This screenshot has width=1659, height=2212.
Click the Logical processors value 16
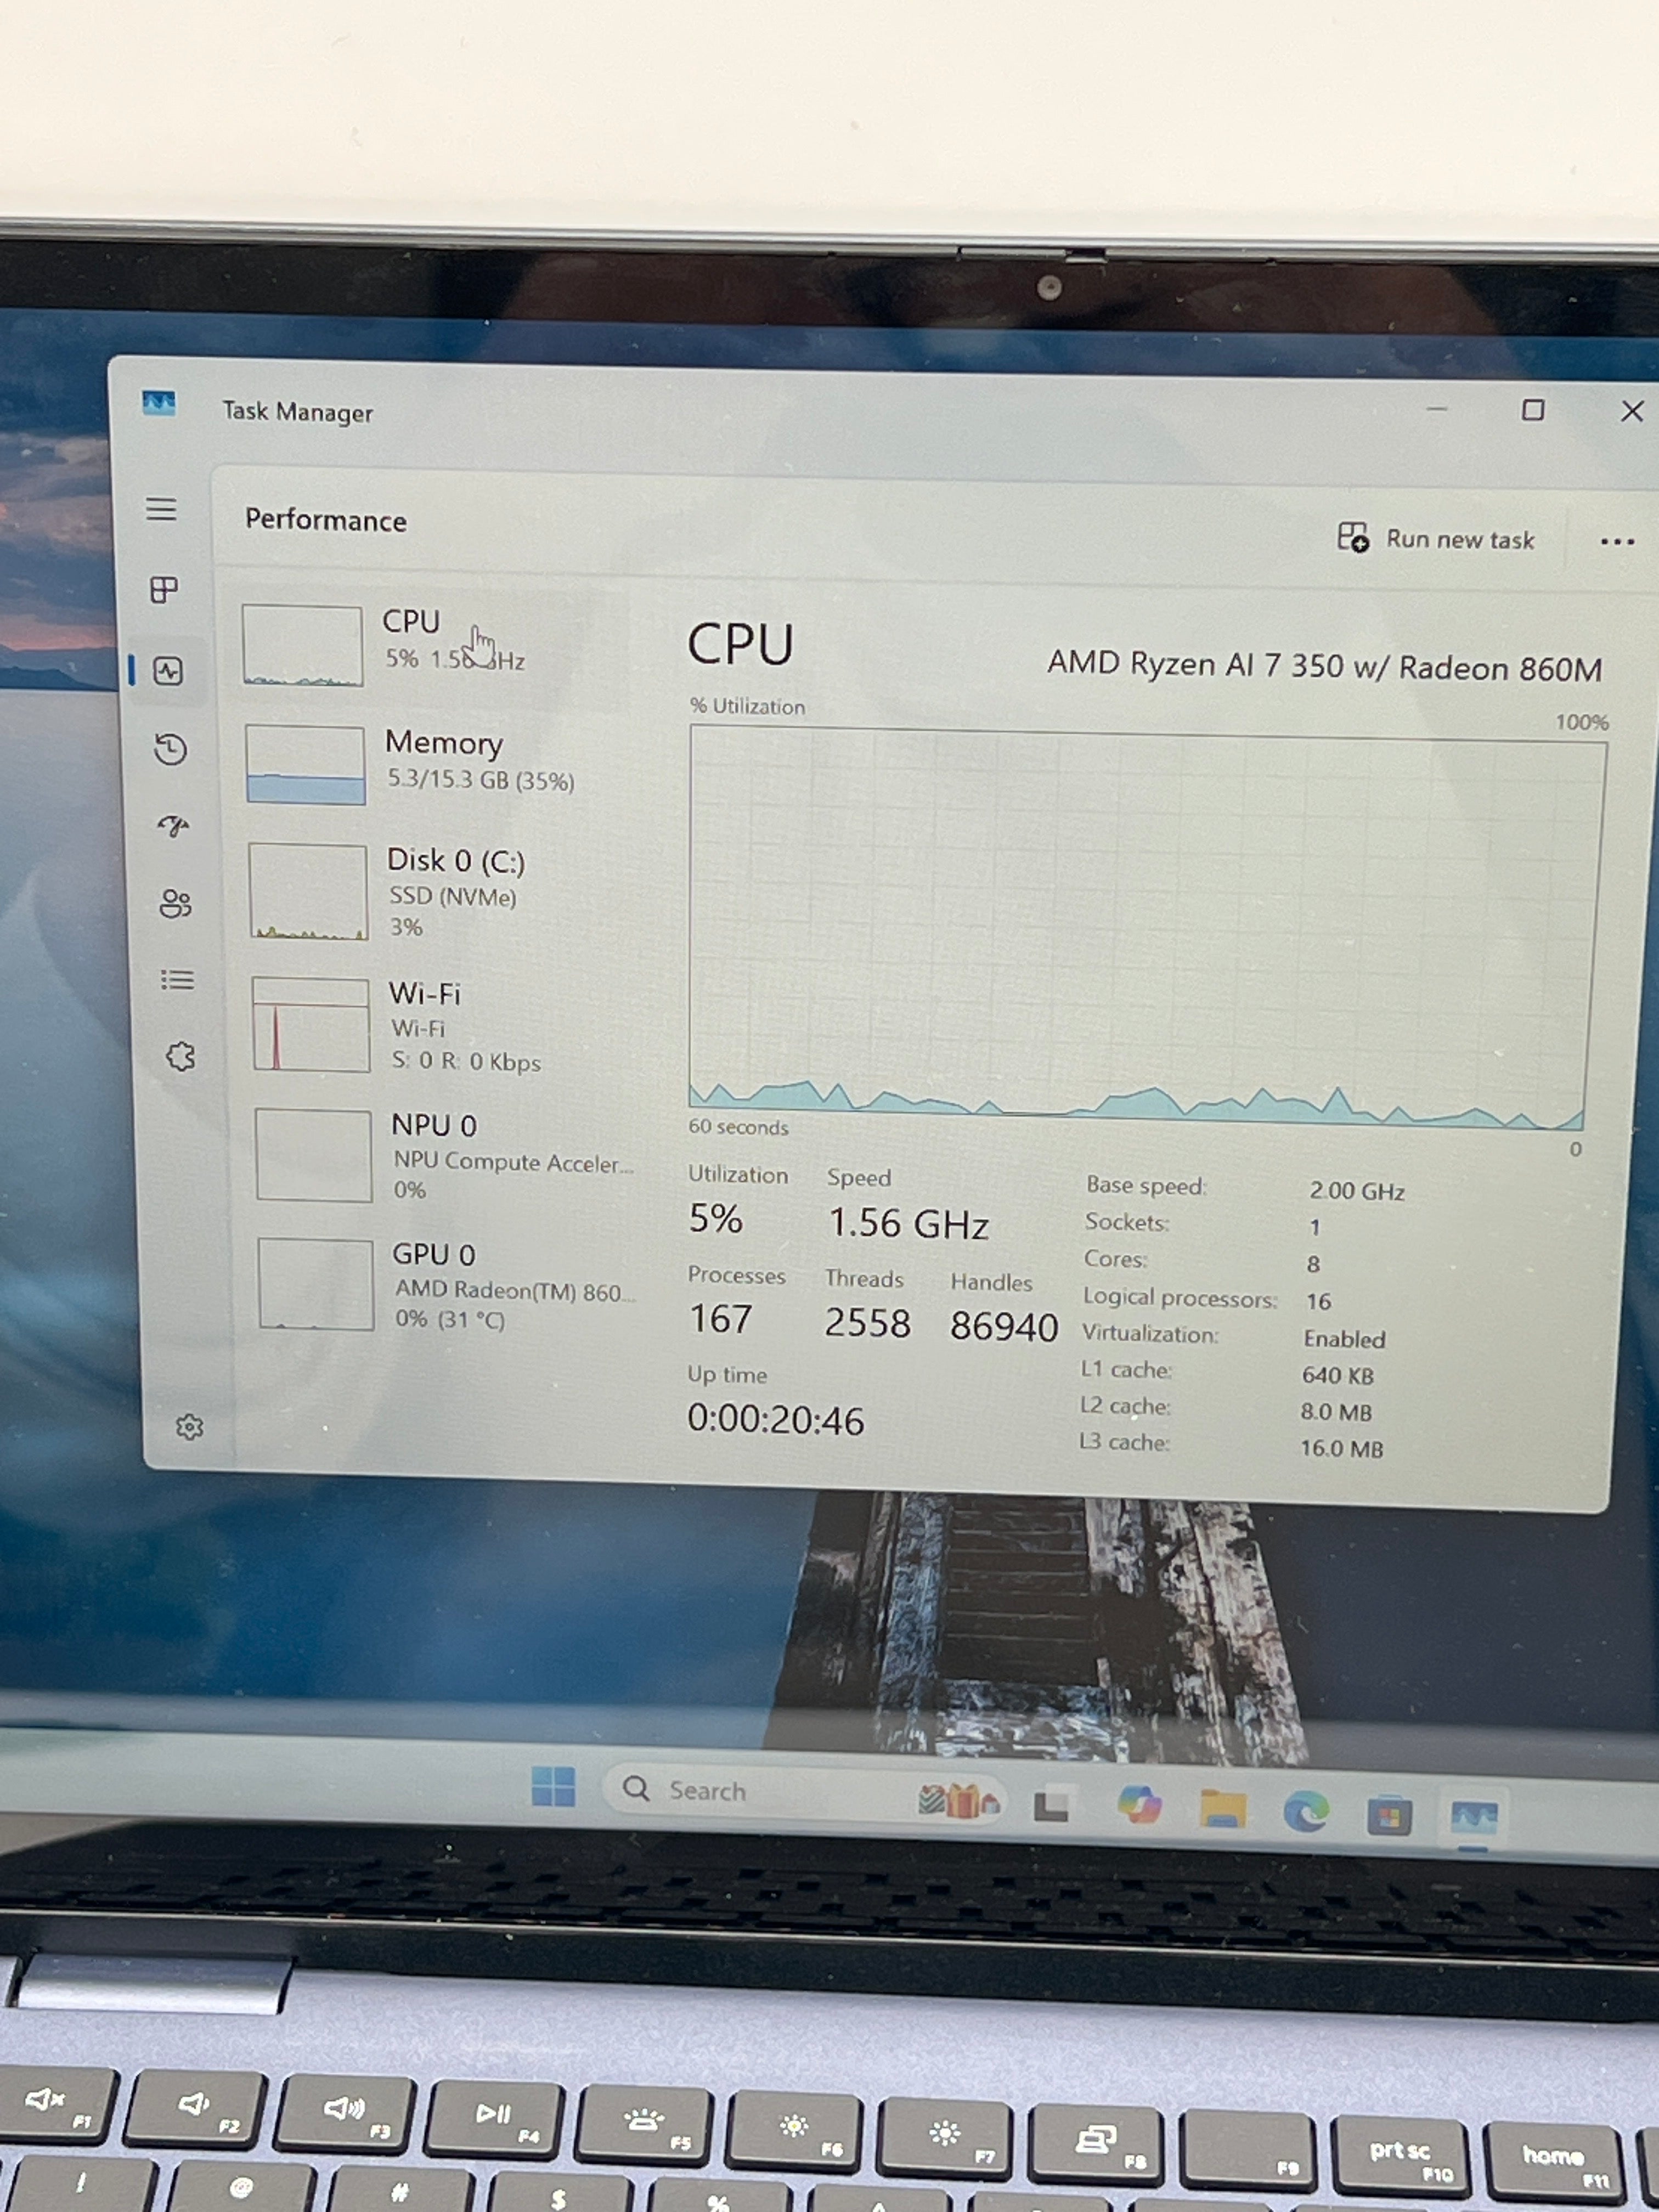tap(1318, 1301)
